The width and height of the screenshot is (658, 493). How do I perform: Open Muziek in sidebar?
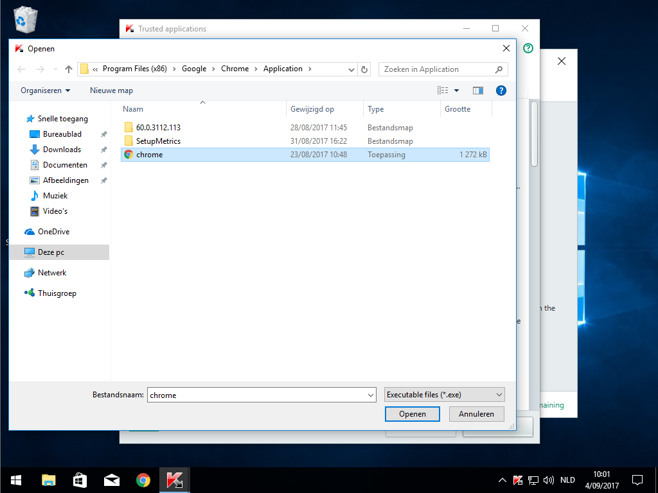click(x=49, y=196)
